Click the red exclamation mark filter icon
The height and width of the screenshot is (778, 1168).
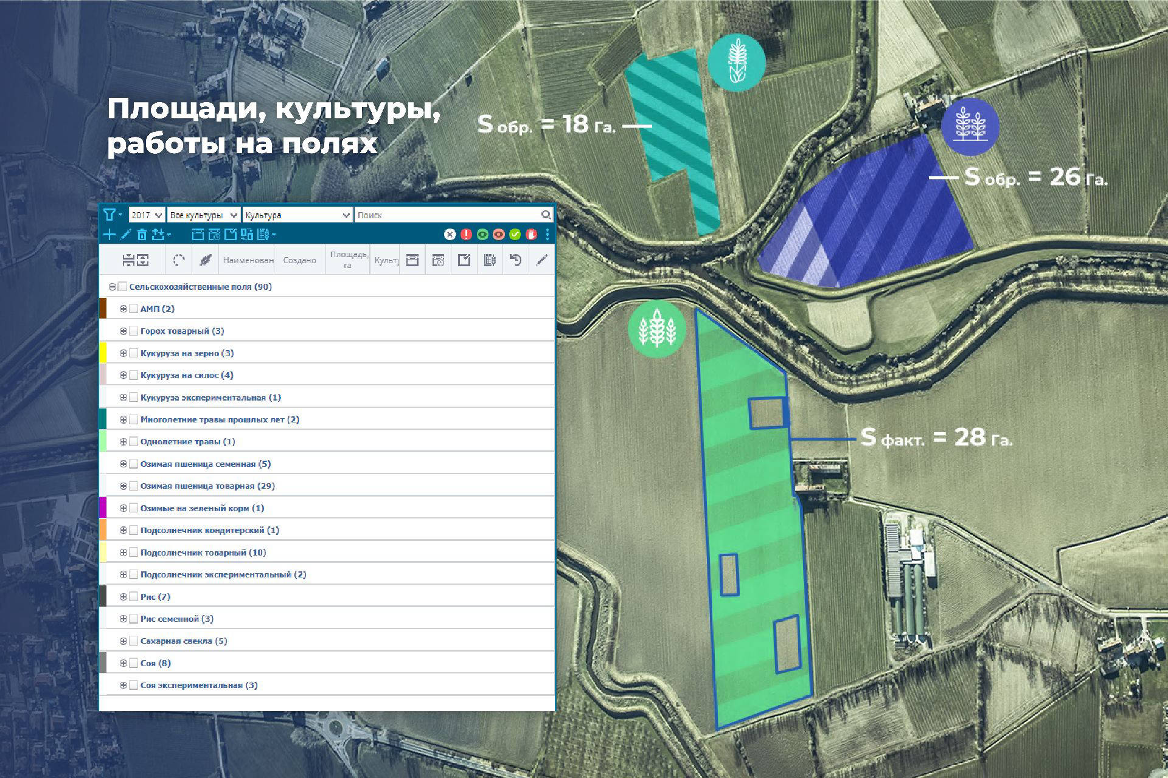pos(466,235)
